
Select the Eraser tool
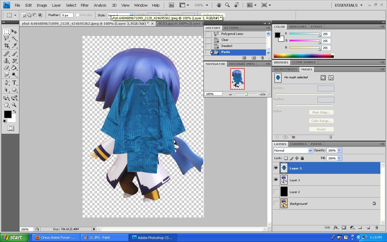6,68
